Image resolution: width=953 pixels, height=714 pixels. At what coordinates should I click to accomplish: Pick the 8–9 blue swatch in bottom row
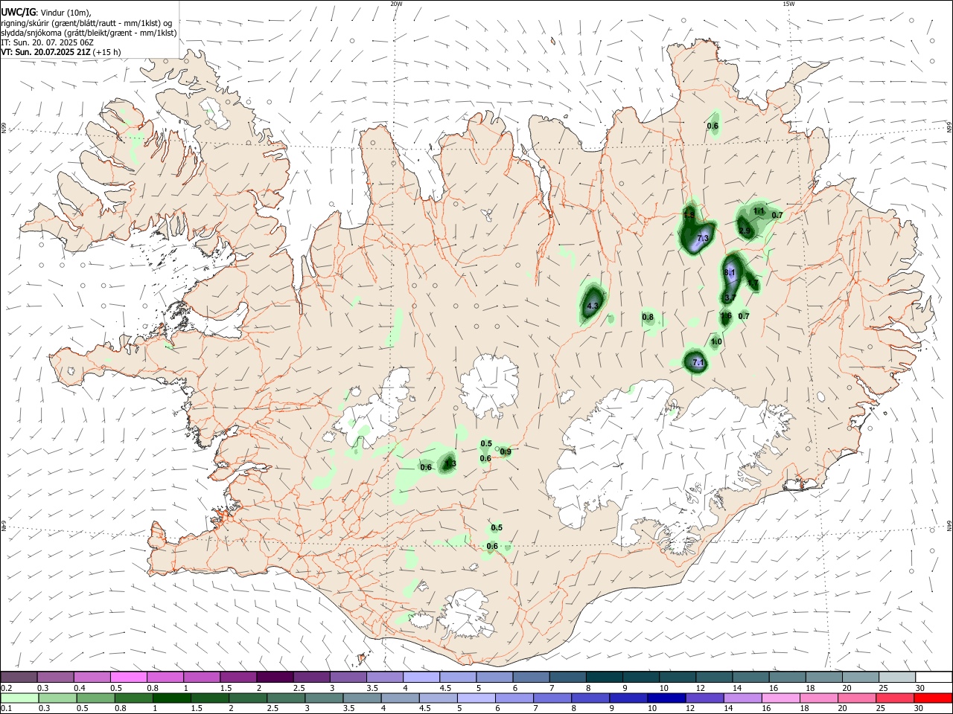[589, 698]
